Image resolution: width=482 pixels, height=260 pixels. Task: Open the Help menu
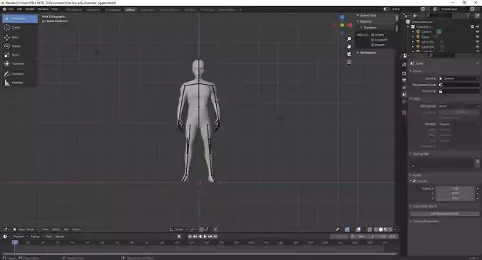pos(55,9)
